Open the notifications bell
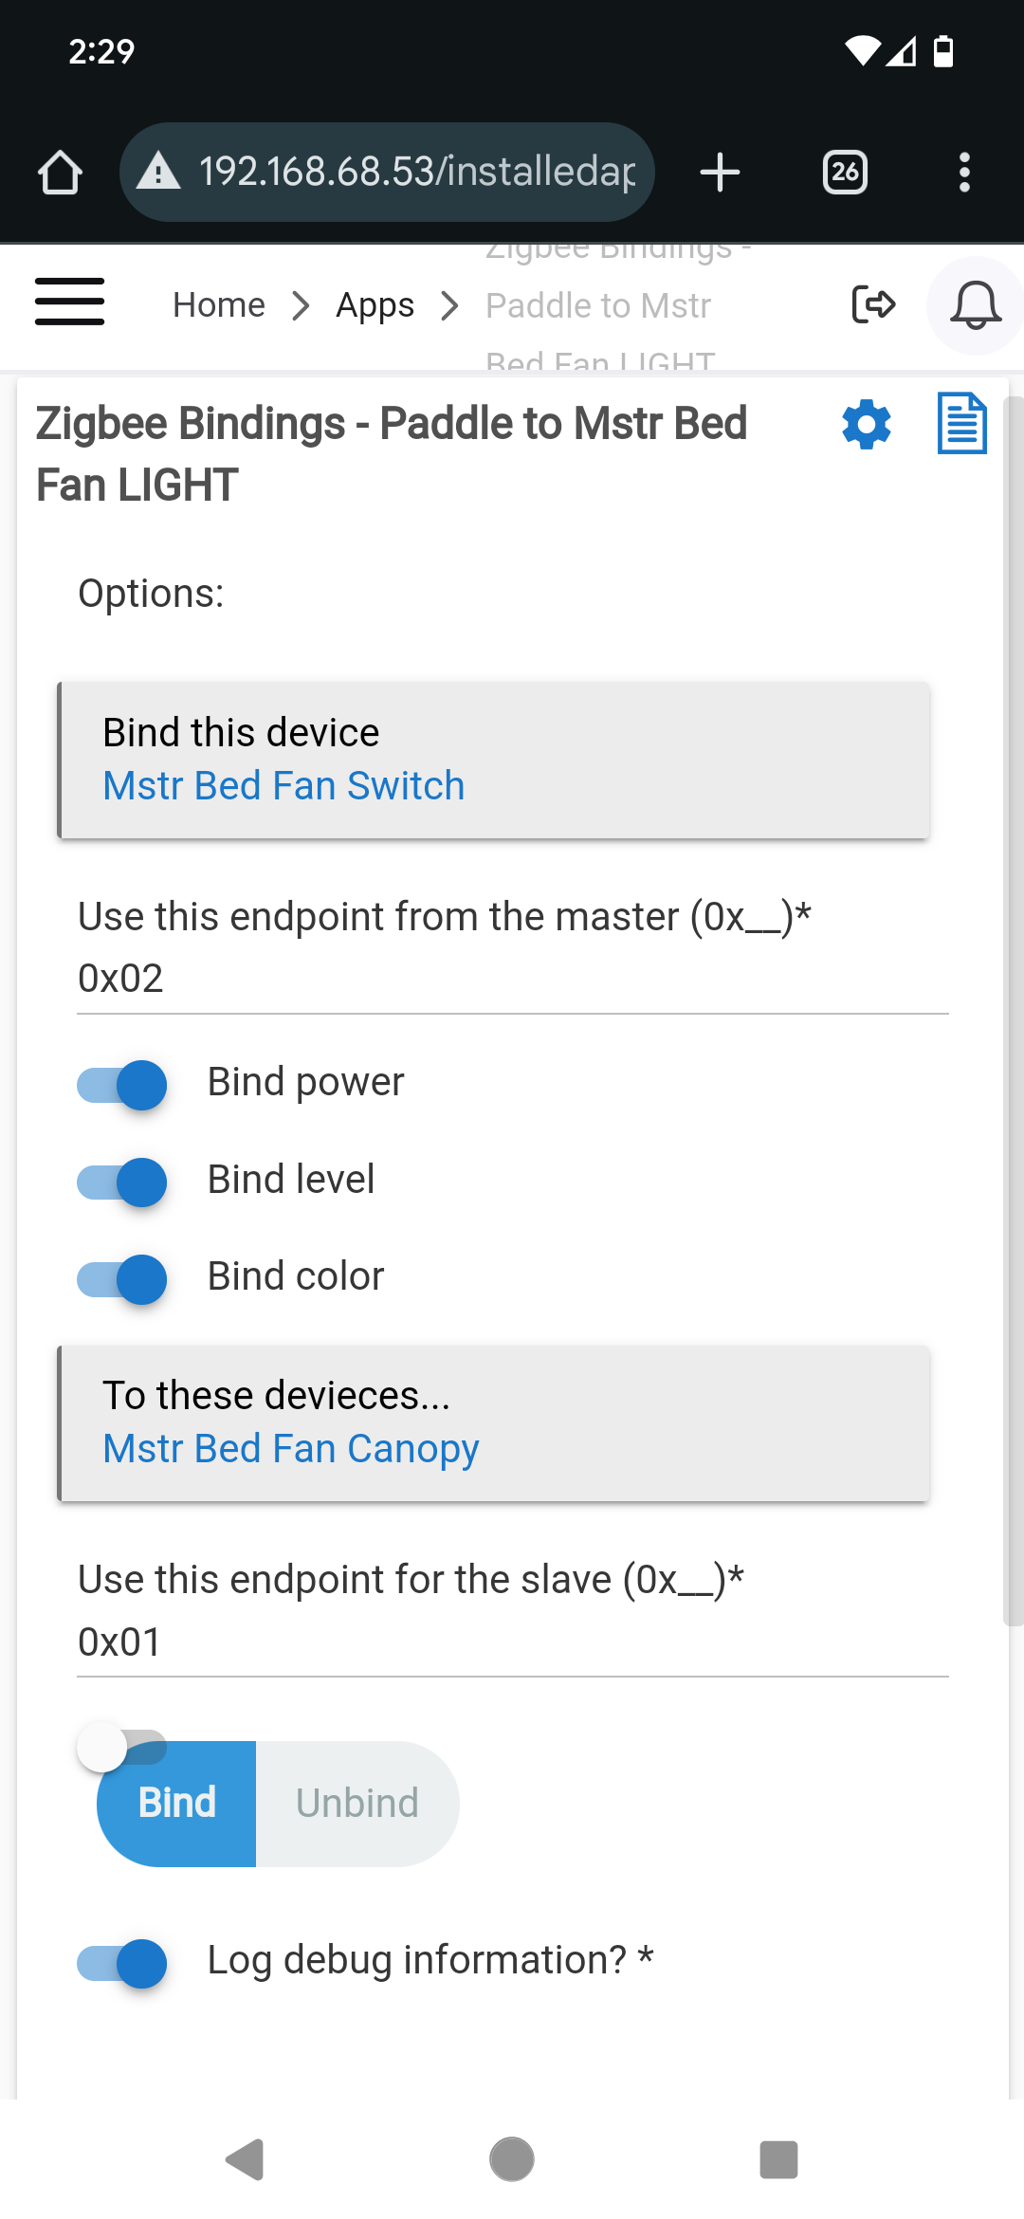This screenshot has height=2219, width=1024. (x=975, y=304)
